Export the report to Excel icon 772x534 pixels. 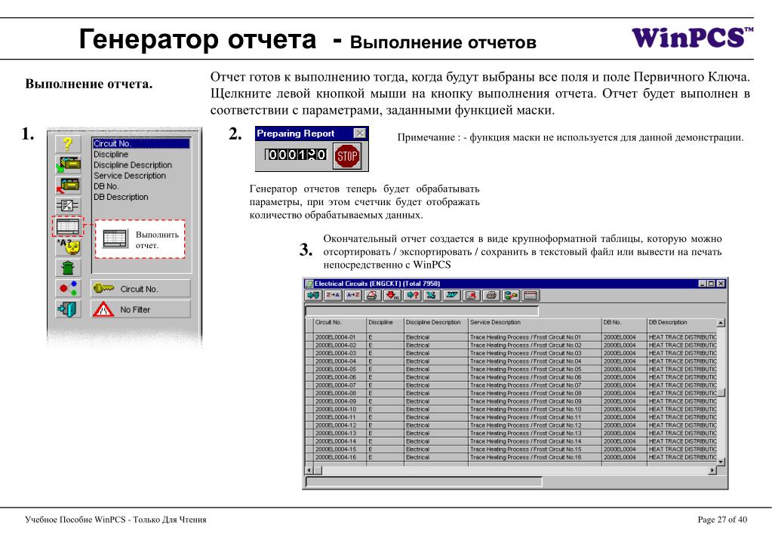click(x=432, y=296)
